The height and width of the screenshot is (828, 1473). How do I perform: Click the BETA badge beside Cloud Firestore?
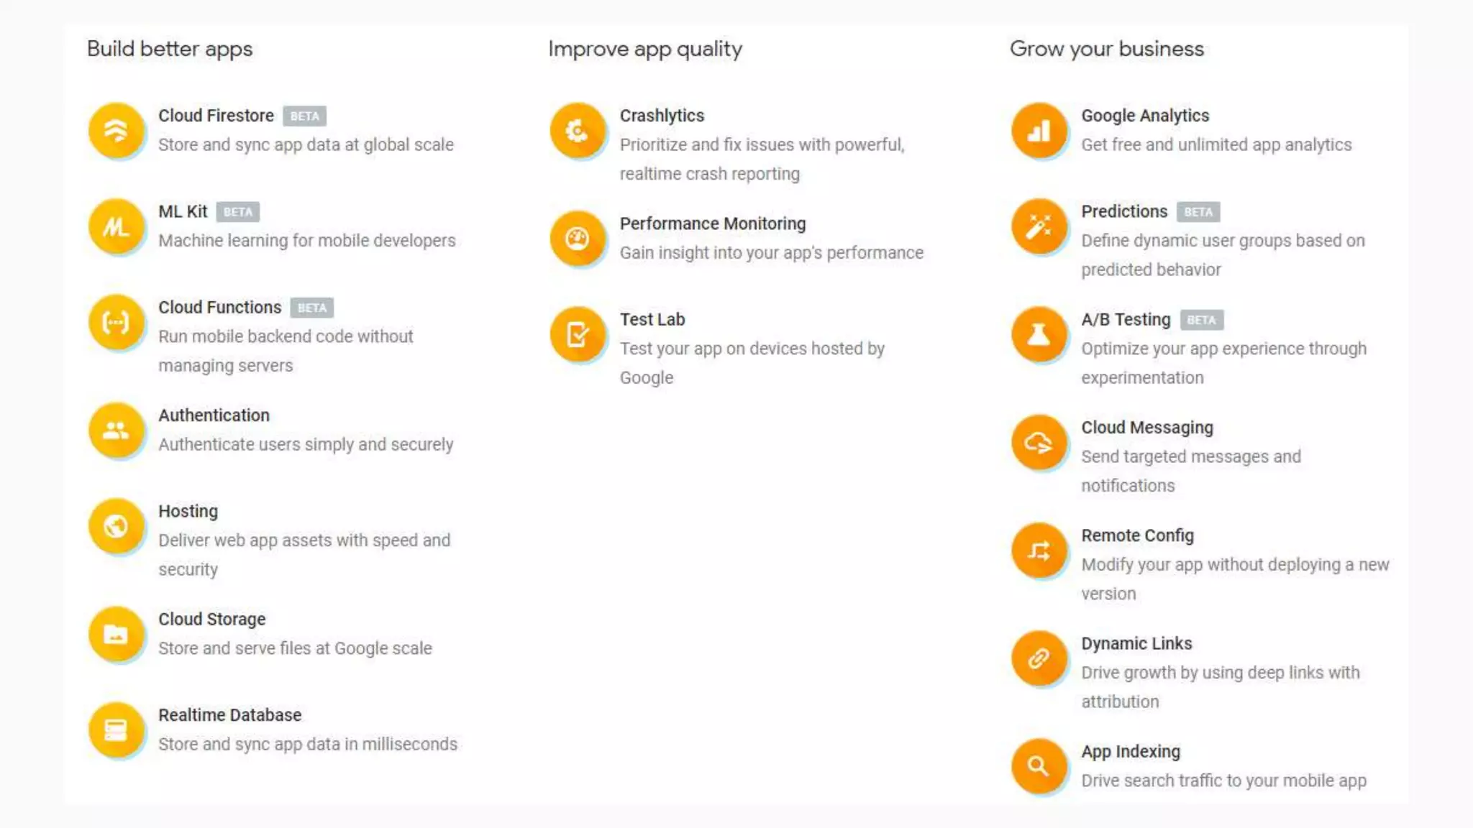pyautogui.click(x=304, y=116)
